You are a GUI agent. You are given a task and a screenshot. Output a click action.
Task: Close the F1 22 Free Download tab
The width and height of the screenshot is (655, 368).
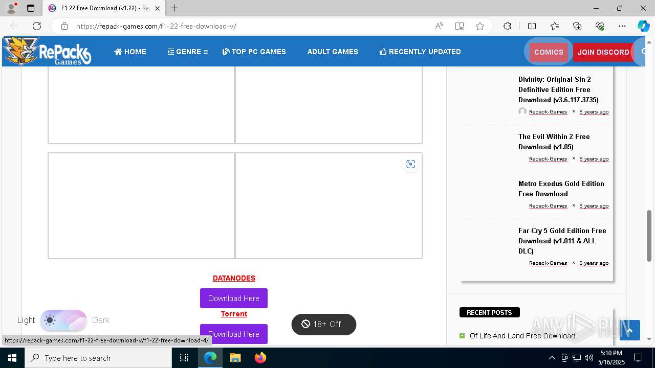click(x=158, y=8)
